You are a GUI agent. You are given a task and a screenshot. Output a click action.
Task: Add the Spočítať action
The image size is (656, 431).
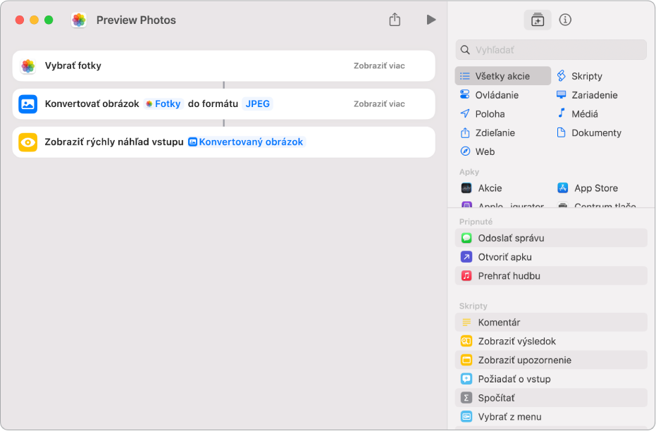551,398
